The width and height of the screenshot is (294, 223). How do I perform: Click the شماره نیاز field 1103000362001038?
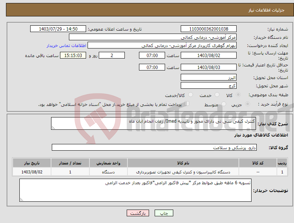coord(209,29)
